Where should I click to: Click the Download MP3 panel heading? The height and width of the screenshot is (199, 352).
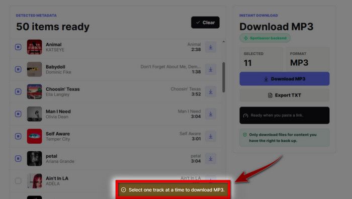276,27
